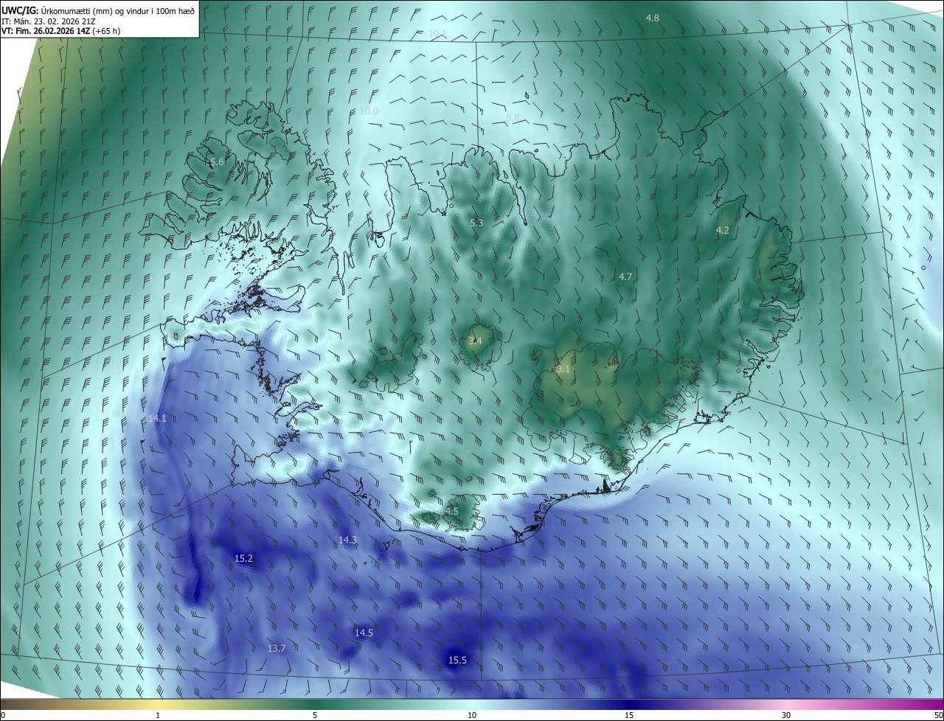
Task: Click the map value label 5.3
Action: tap(476, 223)
